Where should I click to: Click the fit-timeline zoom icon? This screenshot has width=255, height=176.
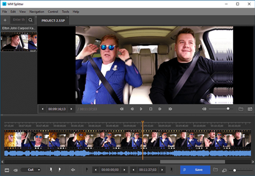click(224, 170)
